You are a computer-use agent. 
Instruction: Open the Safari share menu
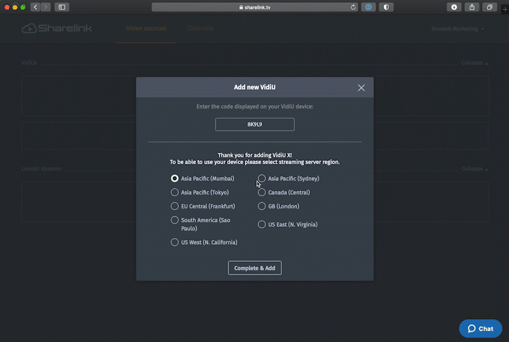pos(472,7)
